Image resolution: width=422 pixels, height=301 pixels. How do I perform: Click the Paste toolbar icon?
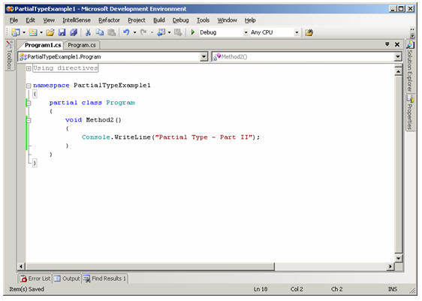click(x=112, y=32)
